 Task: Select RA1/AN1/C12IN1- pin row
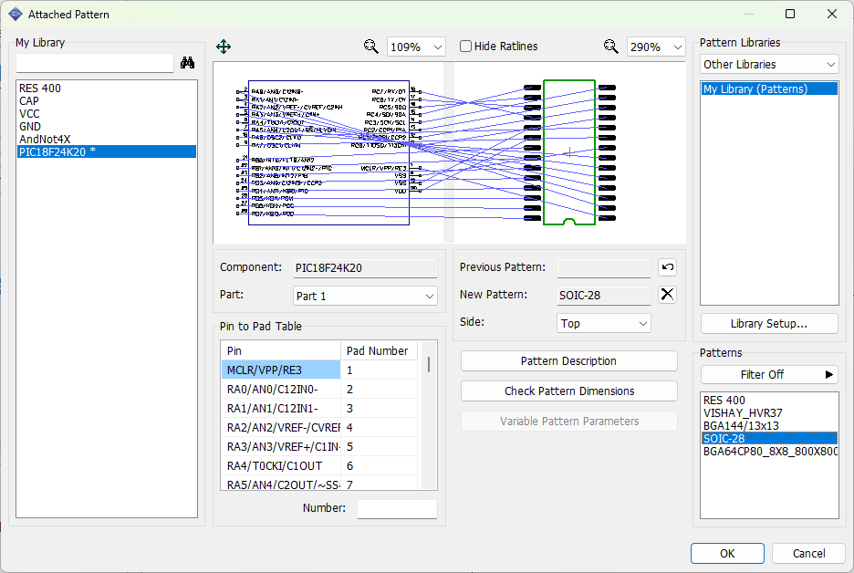tap(319, 409)
